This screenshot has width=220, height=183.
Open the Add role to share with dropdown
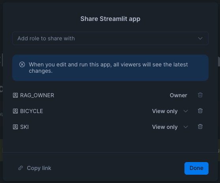110,38
